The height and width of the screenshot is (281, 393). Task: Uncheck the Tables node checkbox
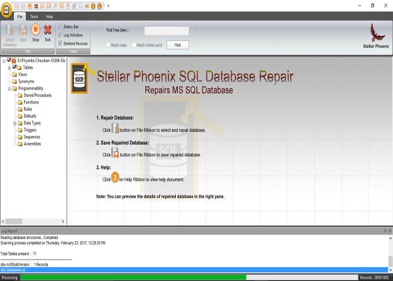14,67
